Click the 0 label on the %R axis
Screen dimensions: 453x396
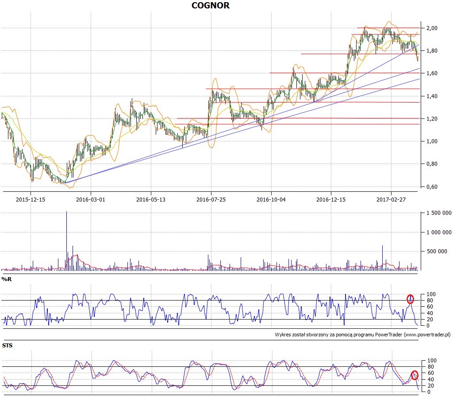pos(428,326)
